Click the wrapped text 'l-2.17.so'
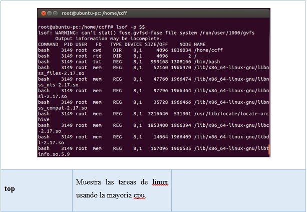Screen dimensions: 307x212 point(51,143)
